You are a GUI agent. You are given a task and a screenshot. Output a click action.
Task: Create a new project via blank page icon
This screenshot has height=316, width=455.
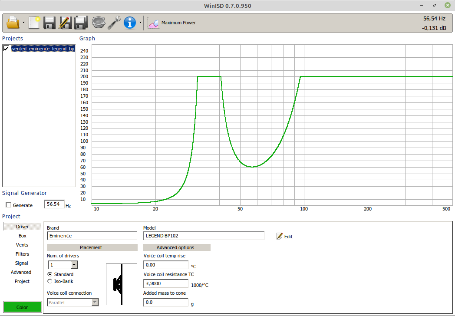(34, 23)
